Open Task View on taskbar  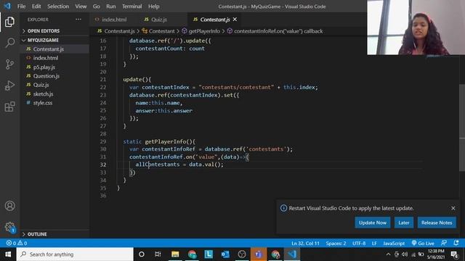coord(158,254)
